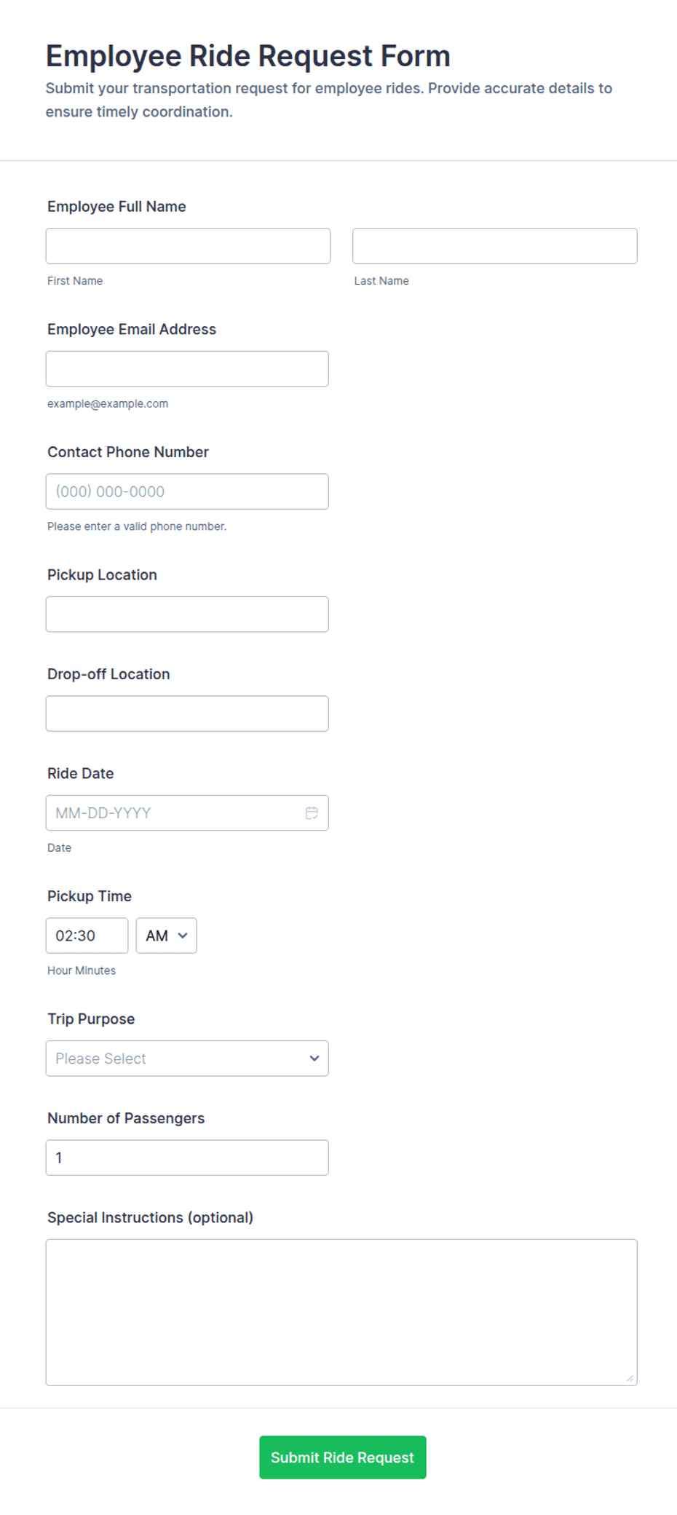Viewport: 677px width, 1515px height.
Task: Open the Ride Date calendar icon
Action: pos(312,812)
